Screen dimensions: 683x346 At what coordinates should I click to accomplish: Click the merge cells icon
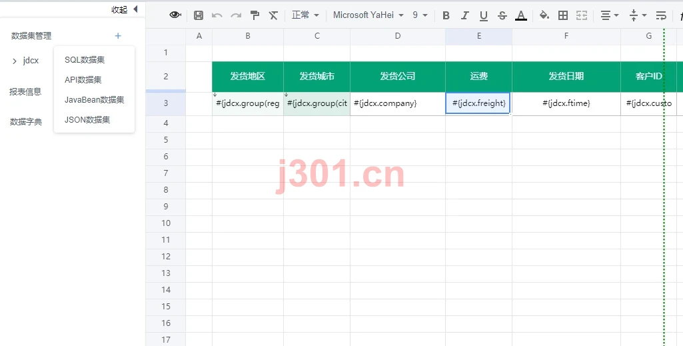(582, 15)
